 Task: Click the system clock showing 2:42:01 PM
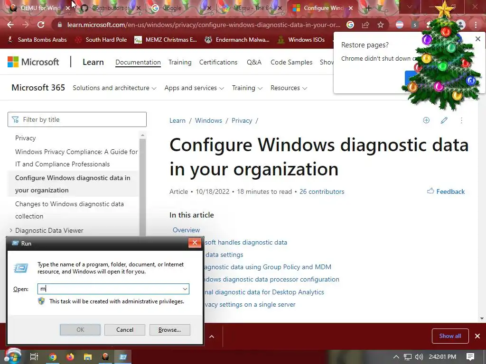(442, 357)
